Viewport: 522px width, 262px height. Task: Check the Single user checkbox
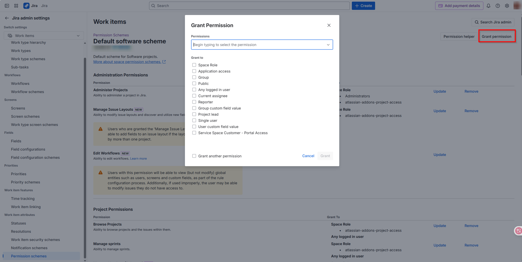click(x=194, y=121)
